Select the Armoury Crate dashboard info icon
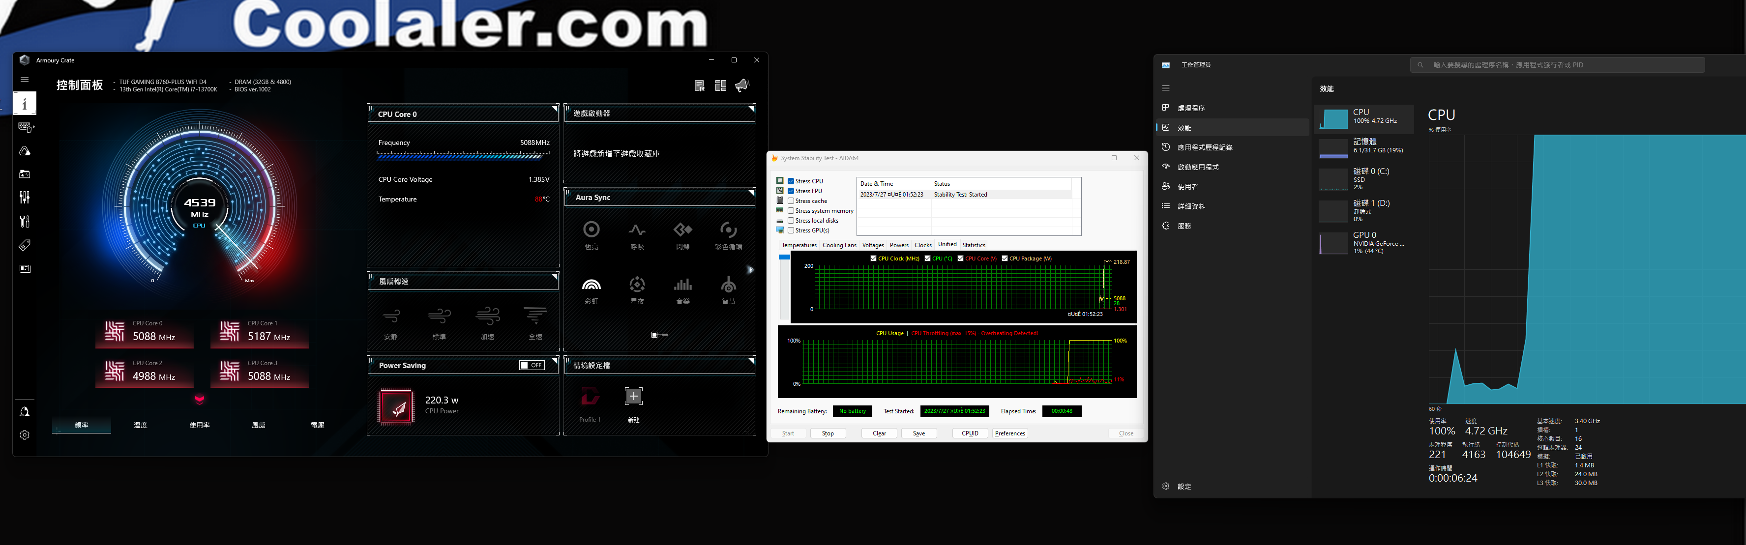The image size is (1746, 545). tap(25, 104)
